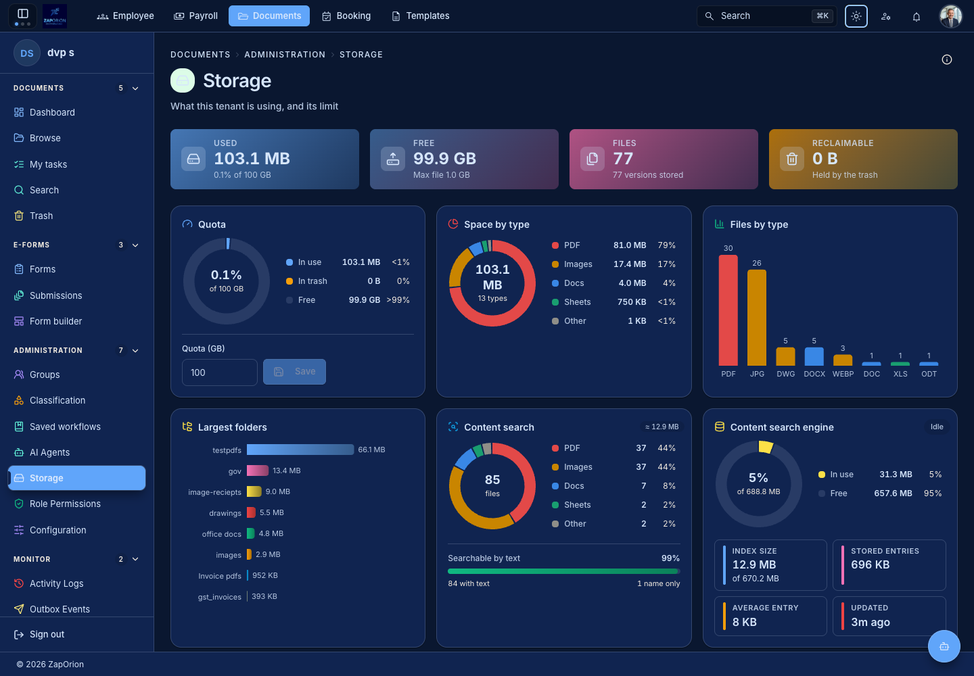The height and width of the screenshot is (676, 974).
Task: Click the Used storage drive icon
Action: click(x=193, y=159)
